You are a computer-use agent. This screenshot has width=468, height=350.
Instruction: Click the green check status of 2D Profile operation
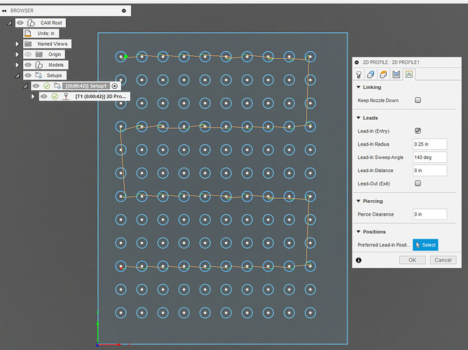[x=55, y=97]
